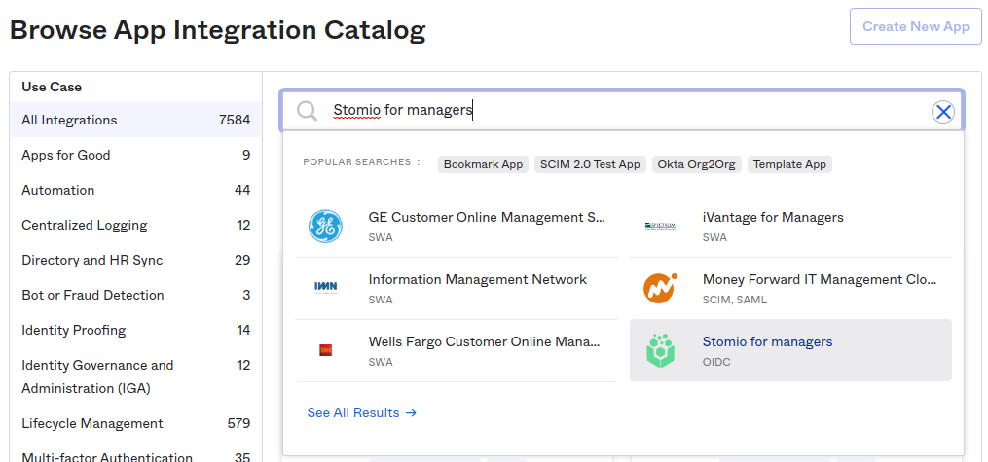Open GE Customer Online Management result
The width and height of the screenshot is (988, 462).
click(457, 227)
